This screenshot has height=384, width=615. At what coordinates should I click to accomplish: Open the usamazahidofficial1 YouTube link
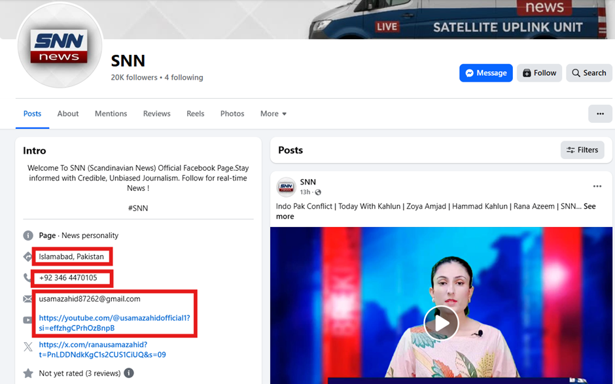click(x=114, y=323)
